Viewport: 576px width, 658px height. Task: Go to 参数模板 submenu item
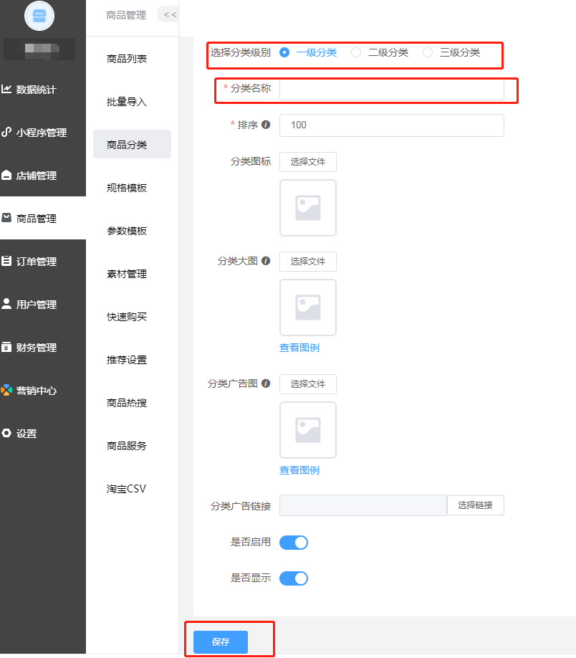127,231
